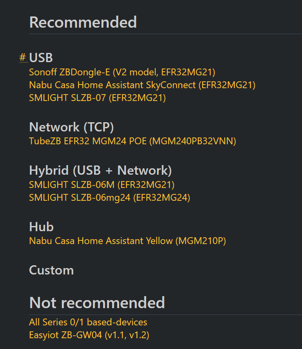The height and width of the screenshot is (349, 302).
Task: Click the Hybrid (USB + Network) heading
Action: point(100,171)
